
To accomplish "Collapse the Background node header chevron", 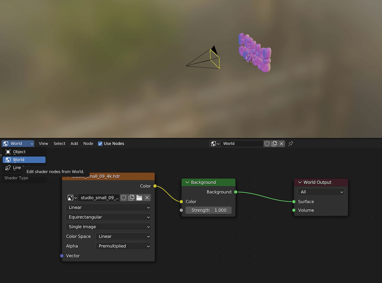I will 186,182.
